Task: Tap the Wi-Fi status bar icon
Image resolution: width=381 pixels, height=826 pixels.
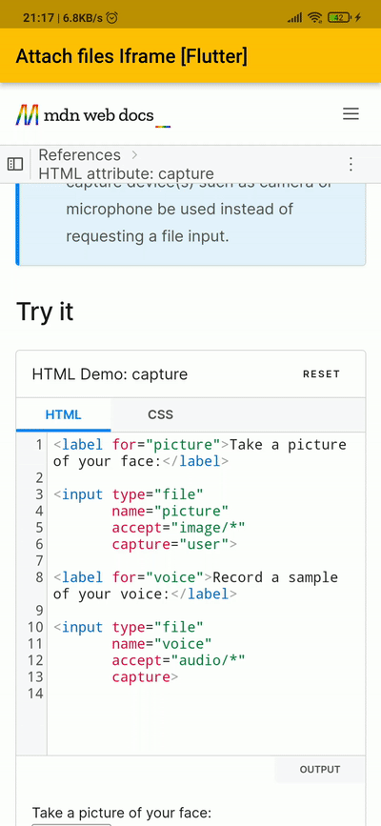Action: point(314,18)
